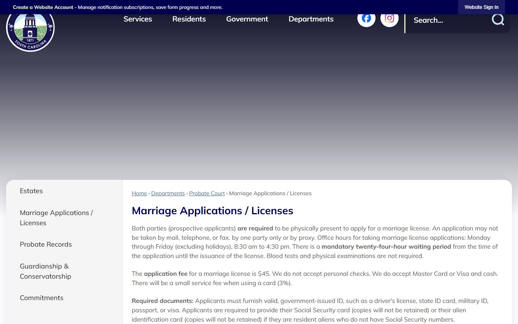
Task: Open the Instagram page icon
Action: [389, 18]
